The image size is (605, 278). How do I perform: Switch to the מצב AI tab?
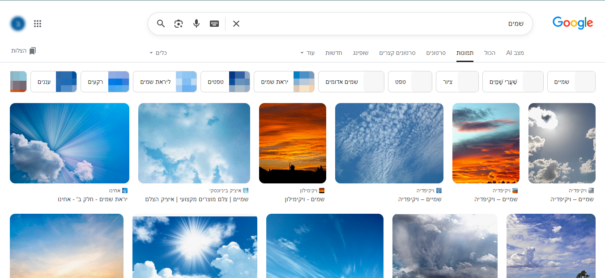tap(515, 53)
